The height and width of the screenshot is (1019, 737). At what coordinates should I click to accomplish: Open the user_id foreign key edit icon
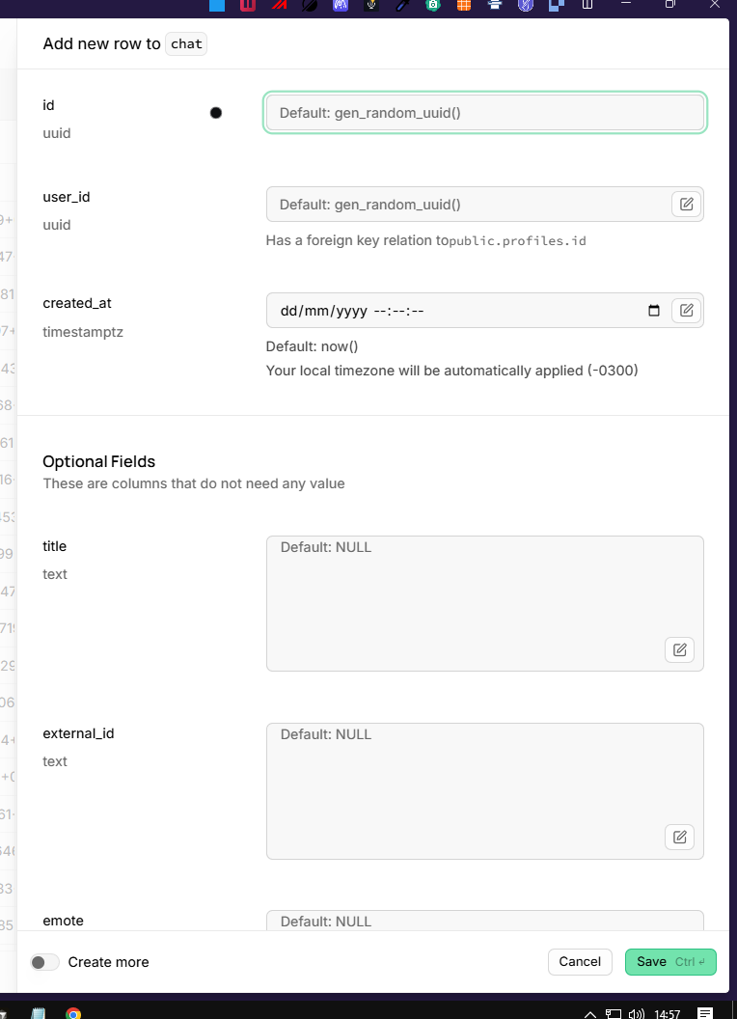click(686, 204)
